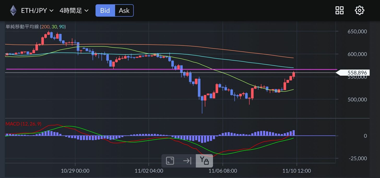Open the chart layout grid icon

pos(340,10)
